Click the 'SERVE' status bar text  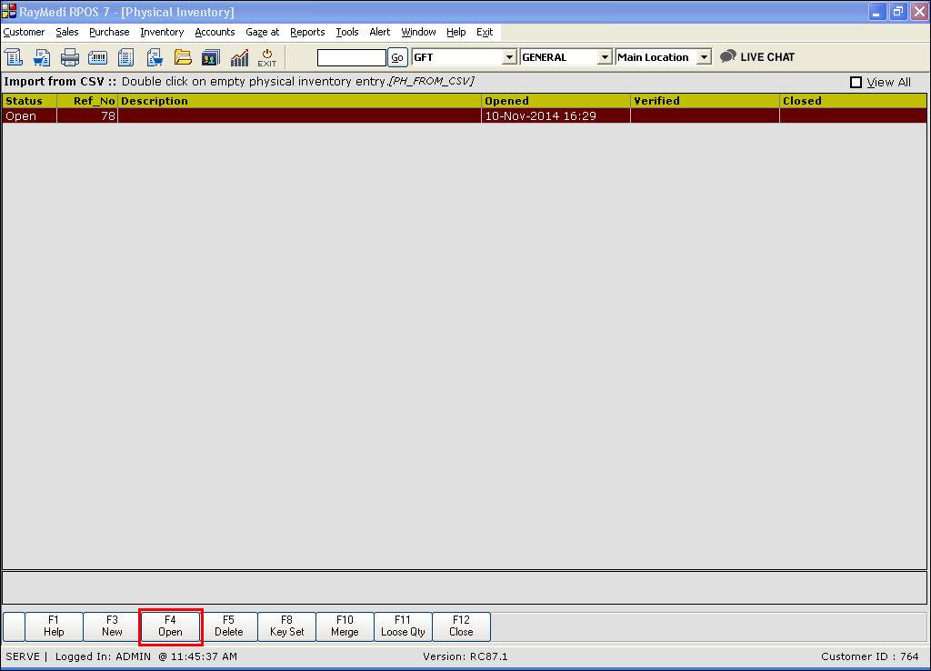pos(23,656)
